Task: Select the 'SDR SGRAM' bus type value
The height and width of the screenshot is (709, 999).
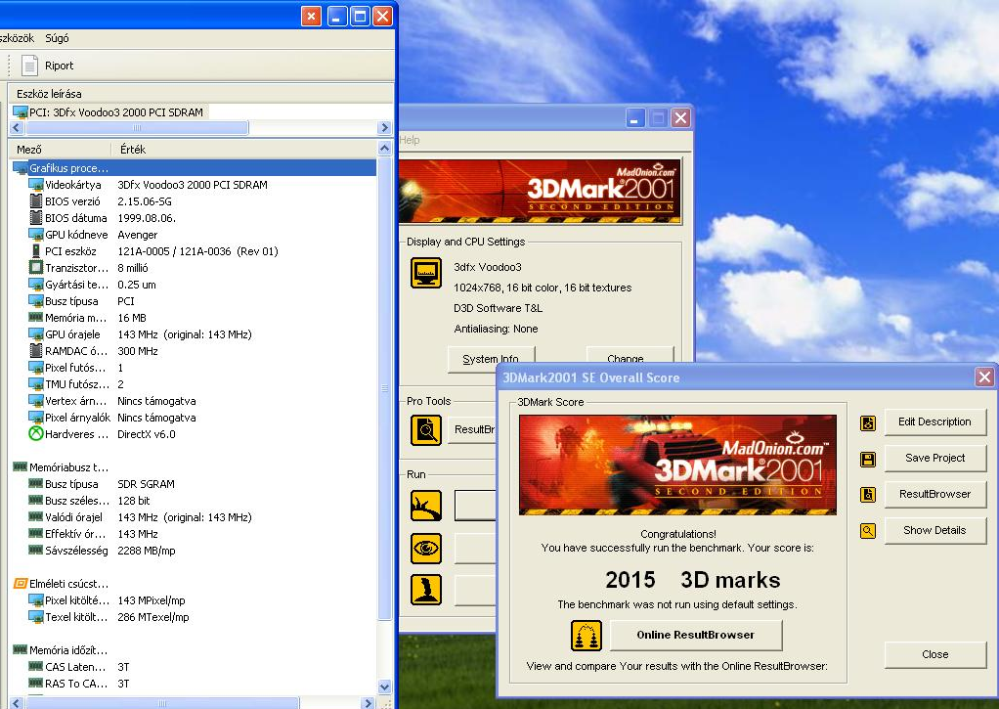Action: tap(146, 484)
